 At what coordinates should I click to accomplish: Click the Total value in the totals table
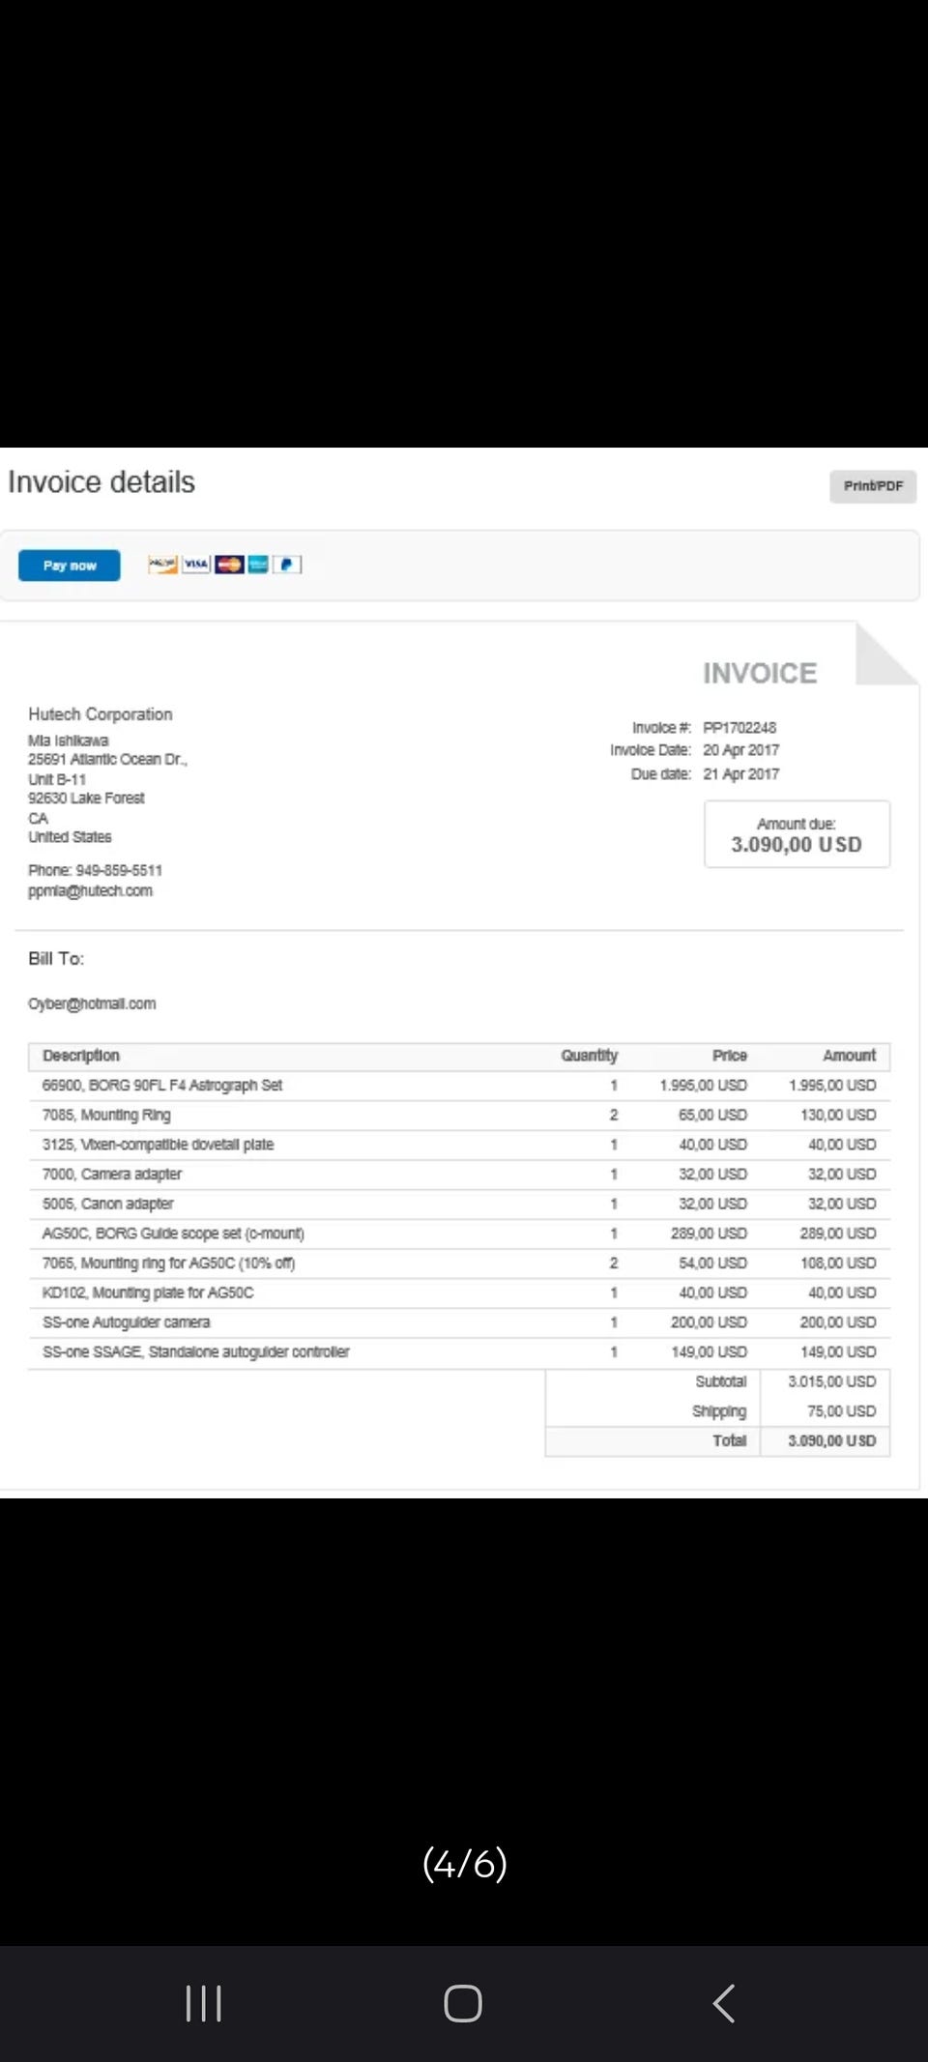tap(832, 1441)
